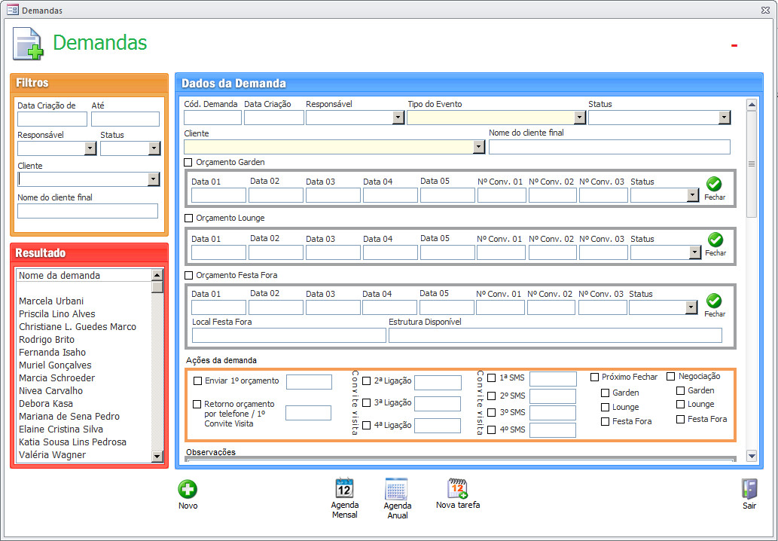This screenshot has width=778, height=541.
Task: Close the Demandas window
Action: click(x=765, y=10)
